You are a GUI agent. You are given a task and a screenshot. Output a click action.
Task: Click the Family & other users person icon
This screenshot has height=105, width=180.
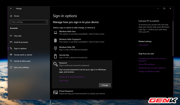click(x=11, y=61)
